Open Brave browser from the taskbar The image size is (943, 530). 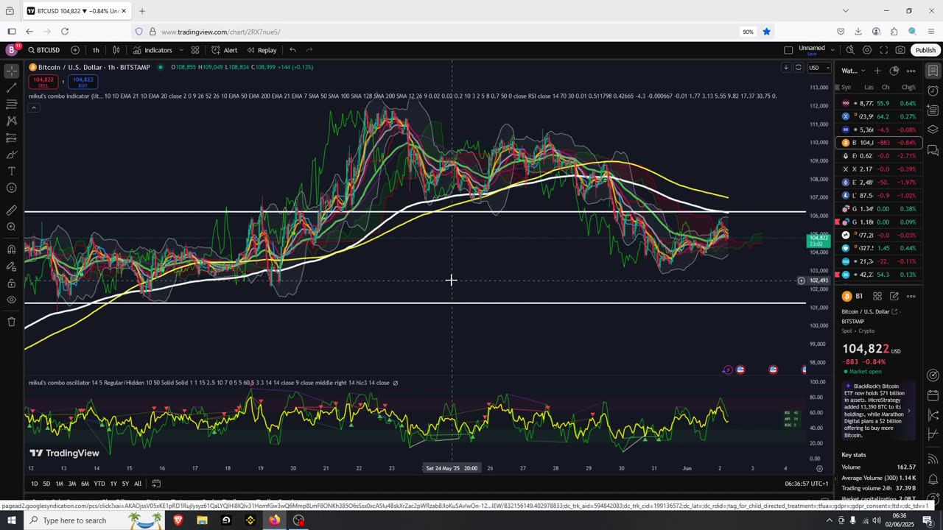tap(178, 520)
